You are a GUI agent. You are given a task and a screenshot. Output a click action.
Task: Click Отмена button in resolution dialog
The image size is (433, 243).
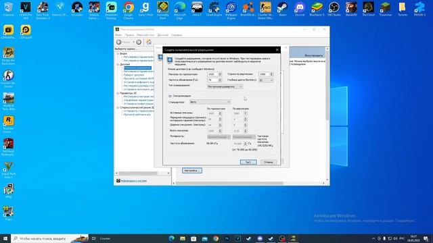tap(269, 162)
